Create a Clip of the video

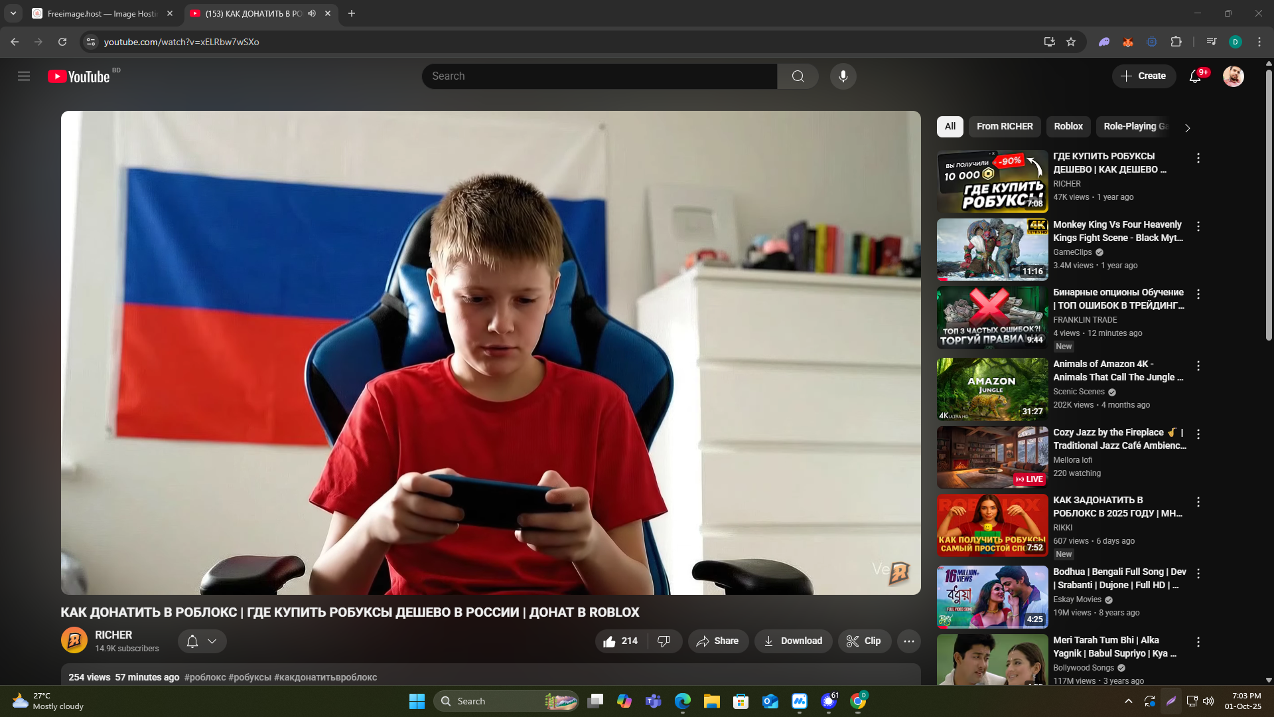point(864,641)
